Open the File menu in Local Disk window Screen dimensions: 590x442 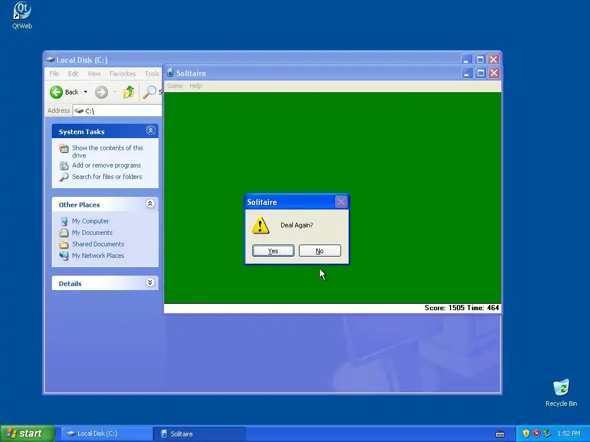[x=54, y=74]
